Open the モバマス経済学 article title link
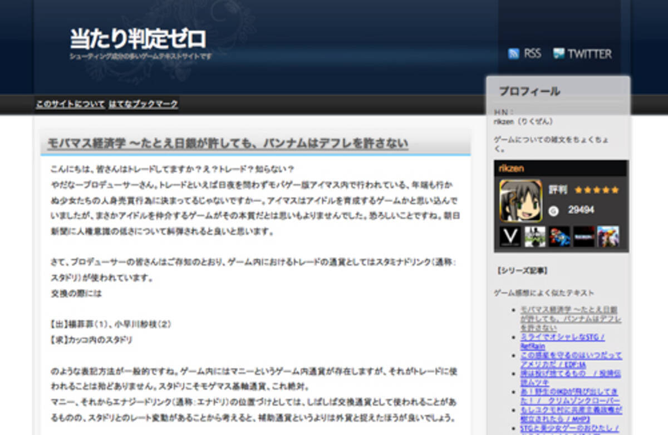 pyautogui.click(x=227, y=144)
